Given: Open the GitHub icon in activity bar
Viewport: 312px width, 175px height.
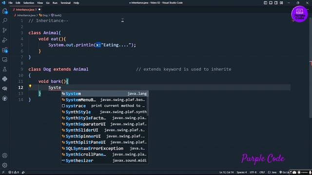Looking at the screenshot, I should click(5, 98).
